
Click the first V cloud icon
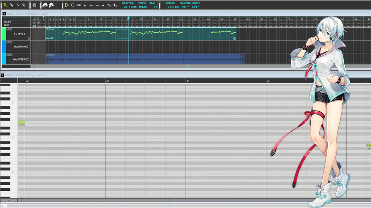point(45,5)
